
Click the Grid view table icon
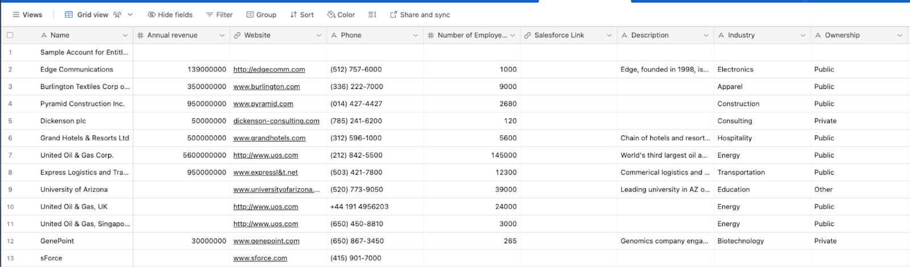coord(69,15)
